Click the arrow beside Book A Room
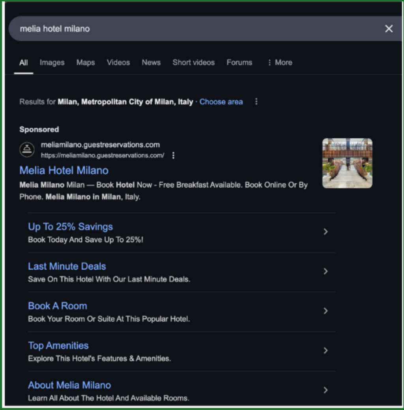404x410 pixels. click(x=325, y=311)
